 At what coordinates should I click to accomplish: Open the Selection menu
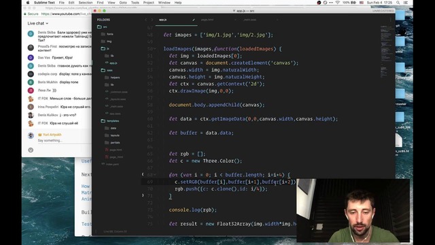click(x=86, y=3)
